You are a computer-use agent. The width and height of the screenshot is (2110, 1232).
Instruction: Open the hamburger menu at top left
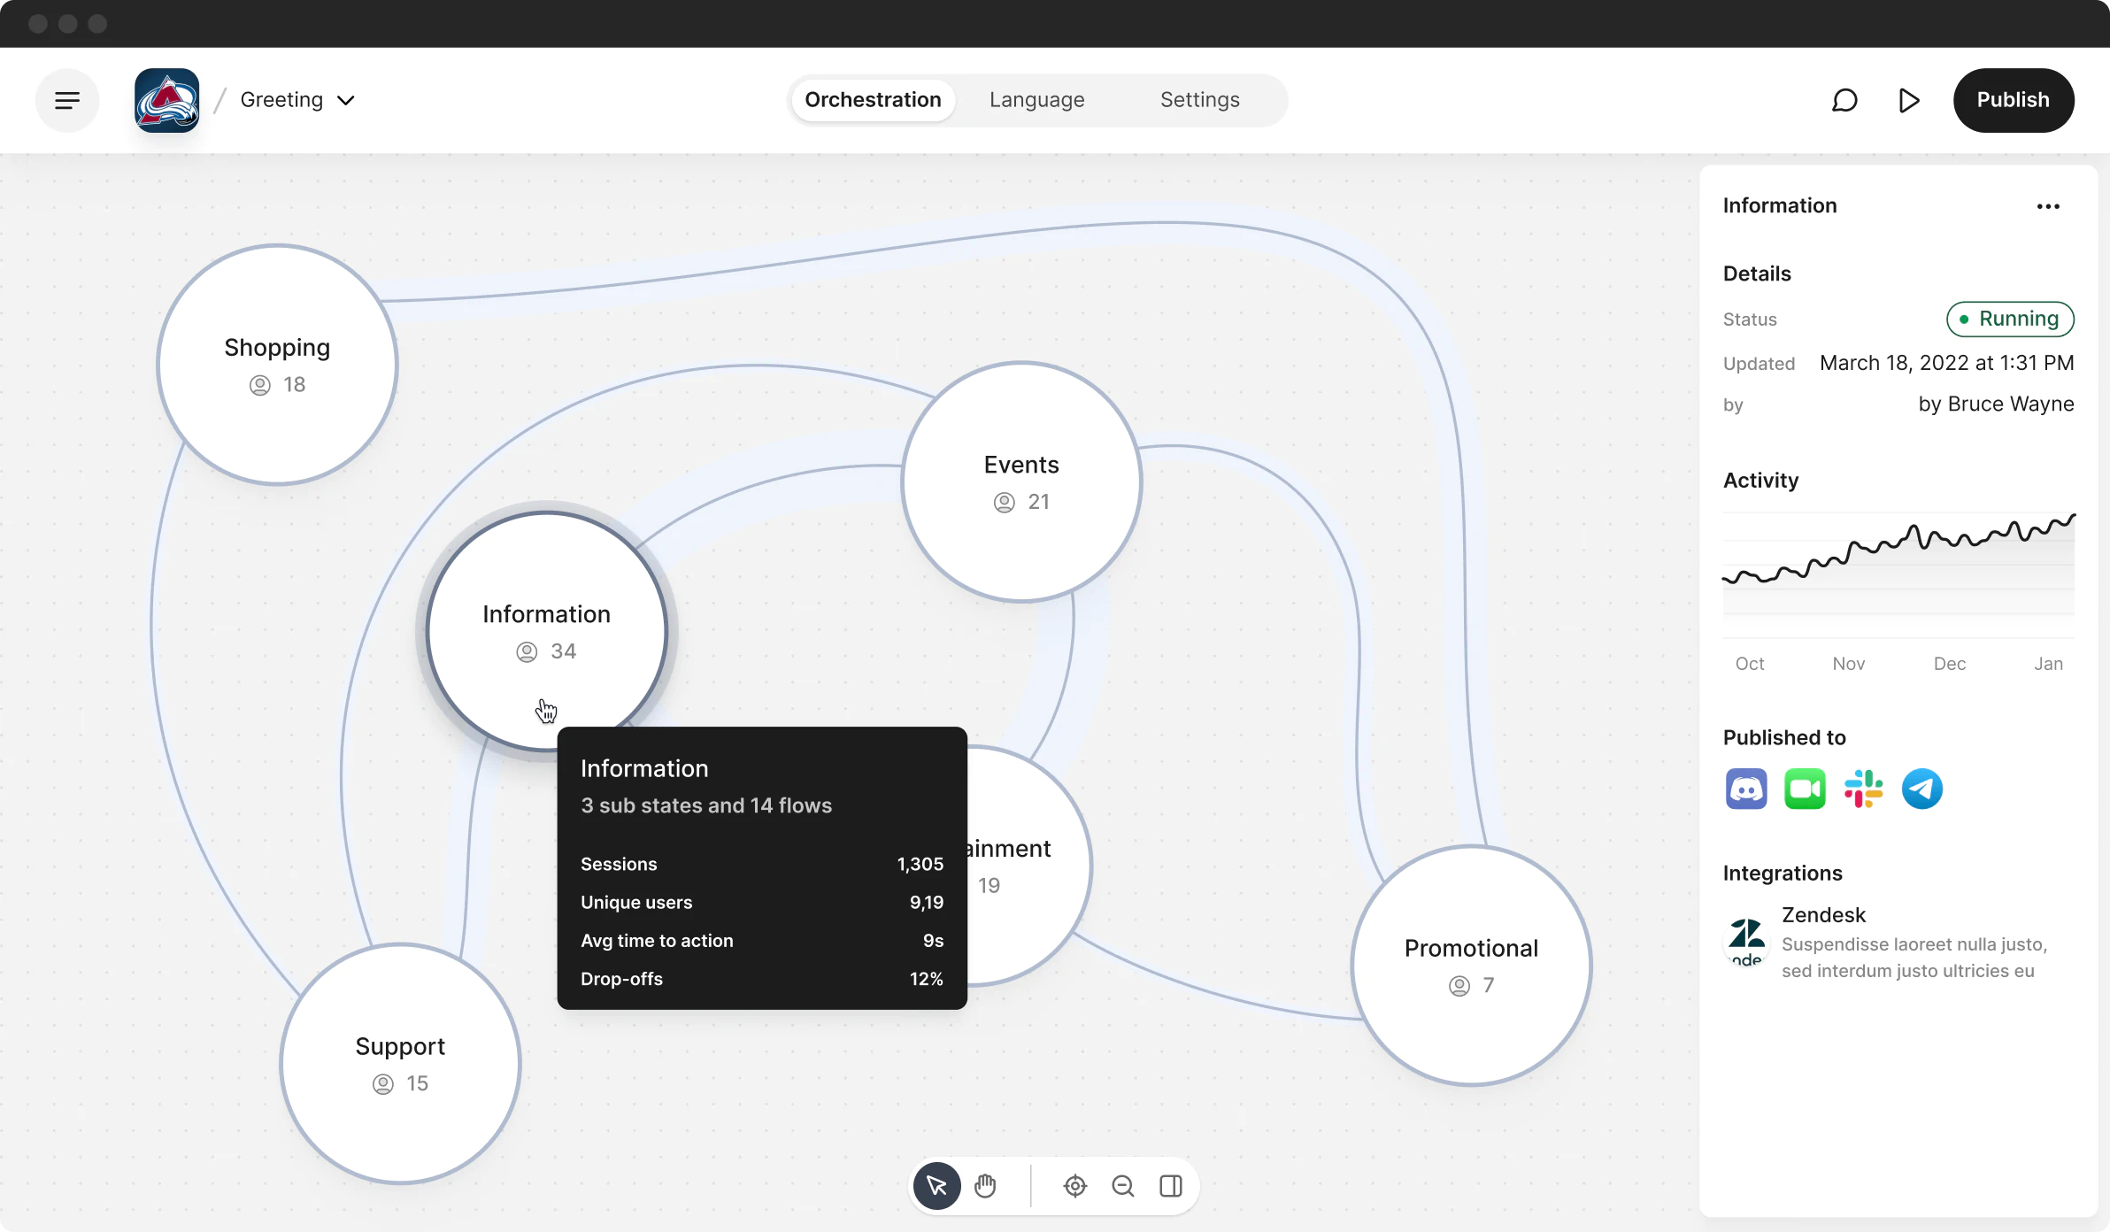[x=67, y=100]
